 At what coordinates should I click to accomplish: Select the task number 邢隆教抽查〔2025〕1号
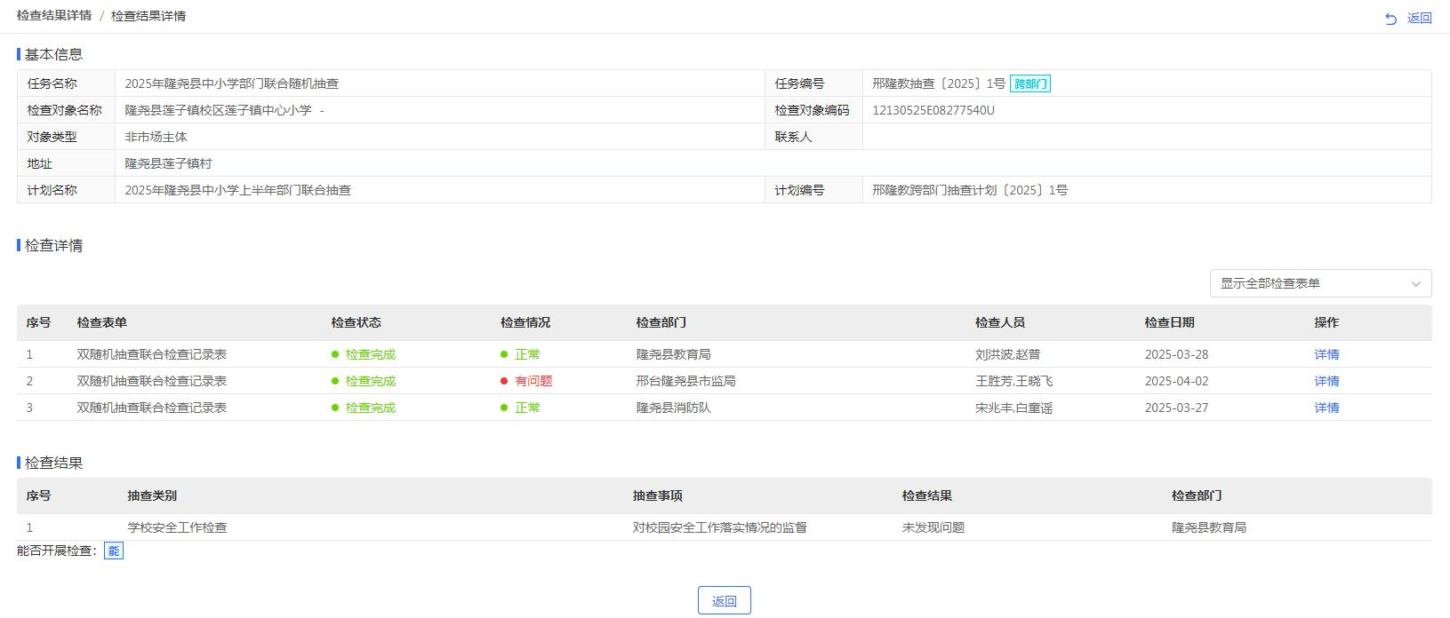[938, 83]
